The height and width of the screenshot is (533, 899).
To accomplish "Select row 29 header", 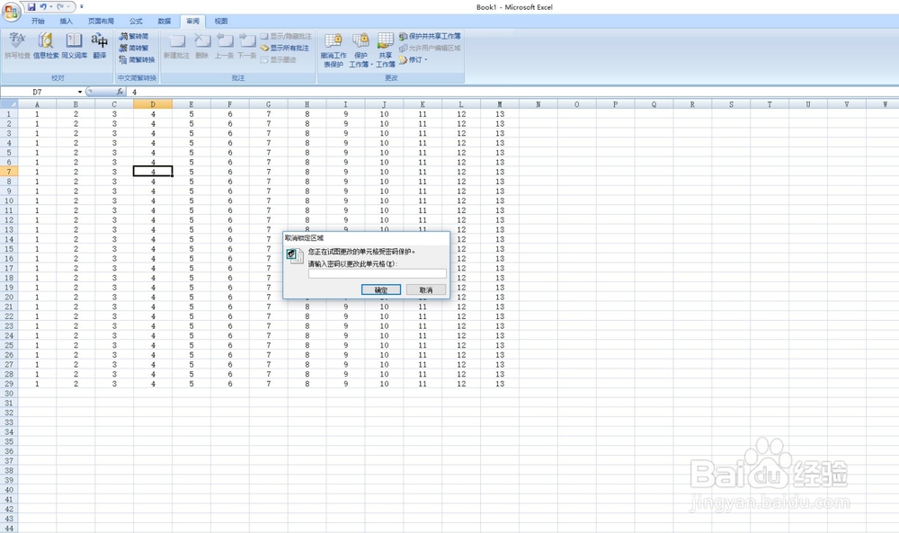I will click(x=9, y=384).
